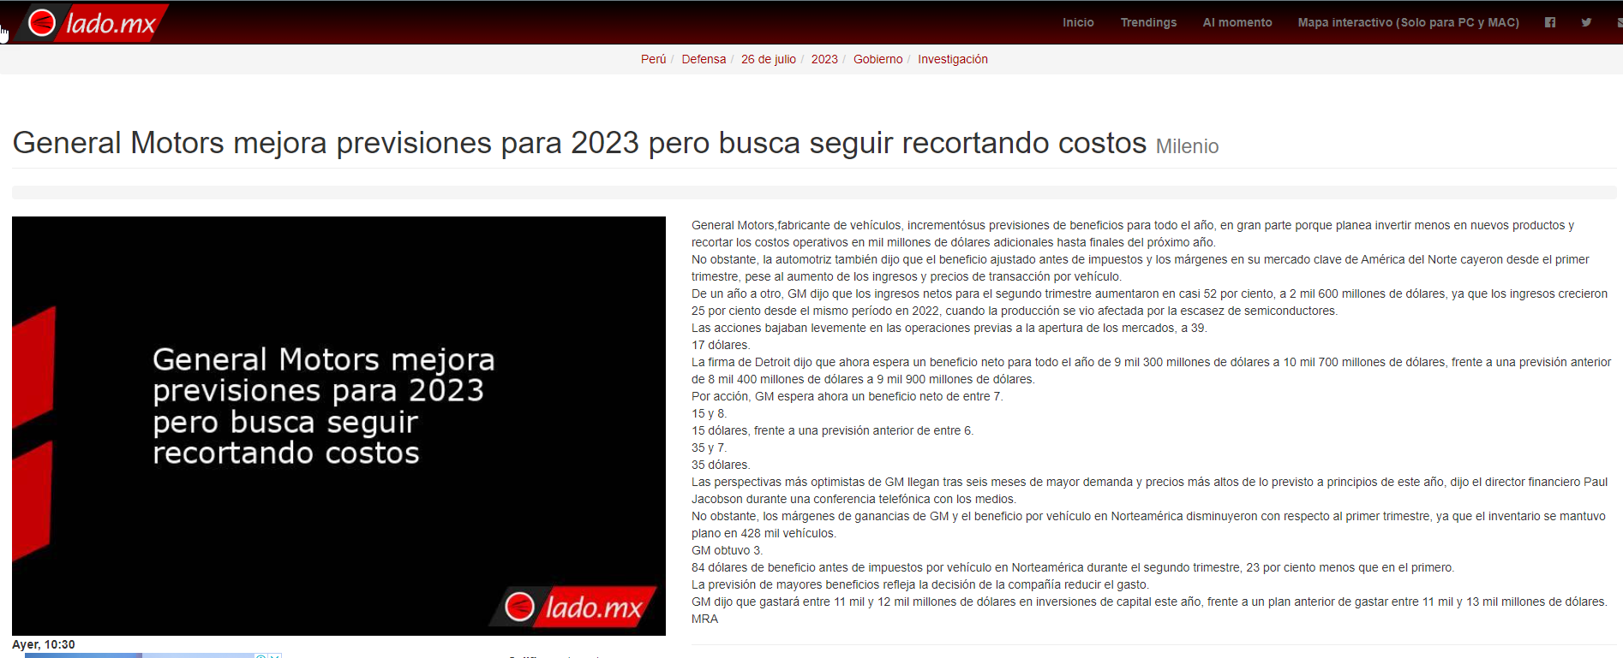Click the 'Ayer, 10:30' timestamp

[x=44, y=644]
